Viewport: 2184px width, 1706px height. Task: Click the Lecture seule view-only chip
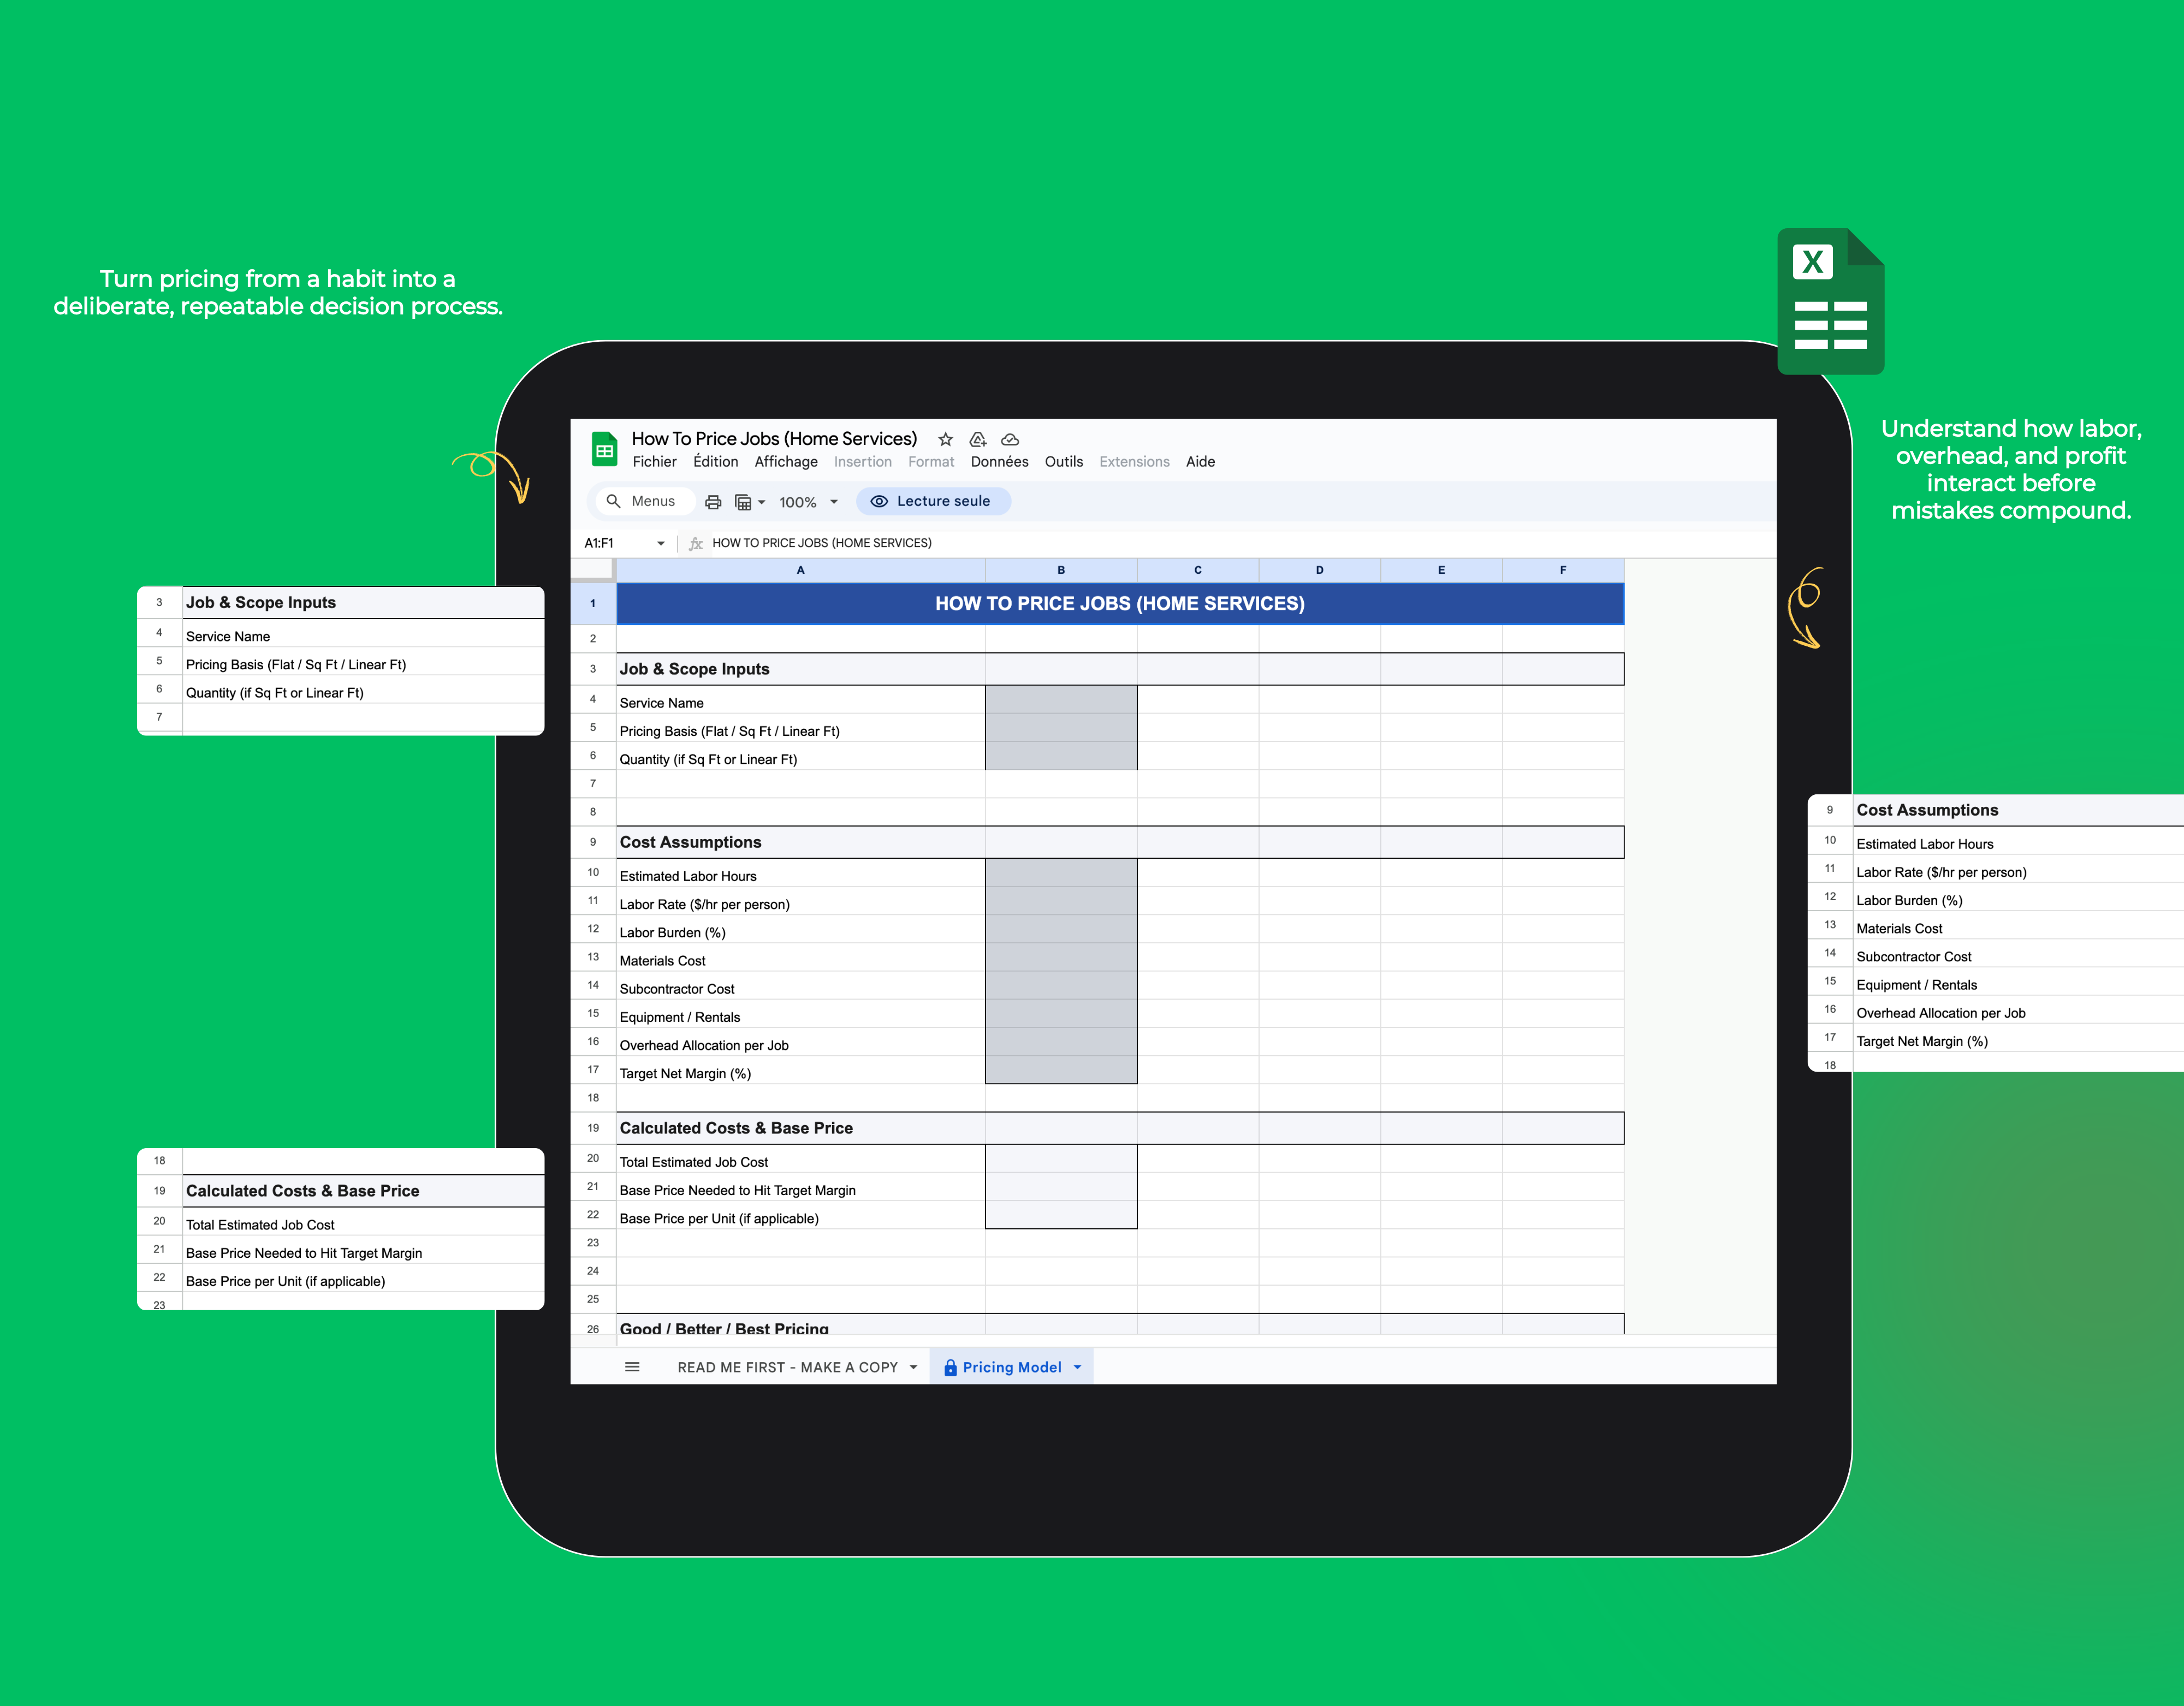point(932,501)
